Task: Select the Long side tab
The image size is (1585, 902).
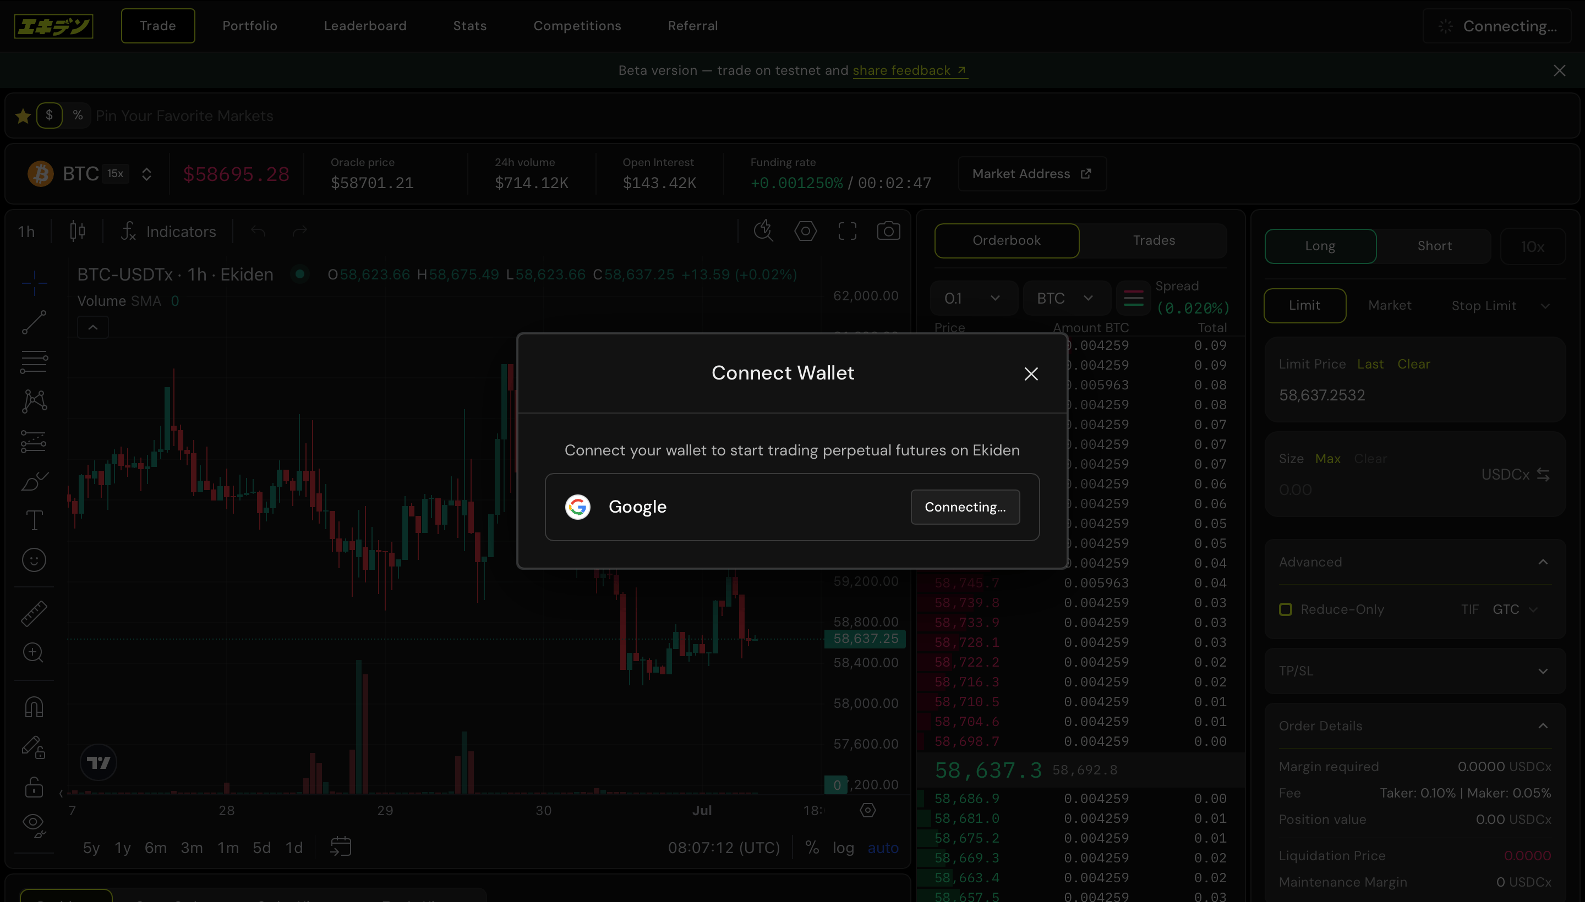Action: point(1320,246)
